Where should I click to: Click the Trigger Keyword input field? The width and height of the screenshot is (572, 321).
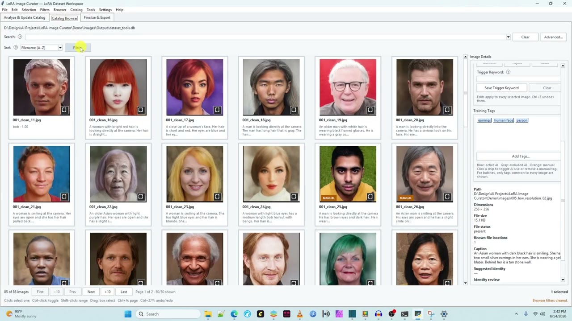[x=518, y=79]
